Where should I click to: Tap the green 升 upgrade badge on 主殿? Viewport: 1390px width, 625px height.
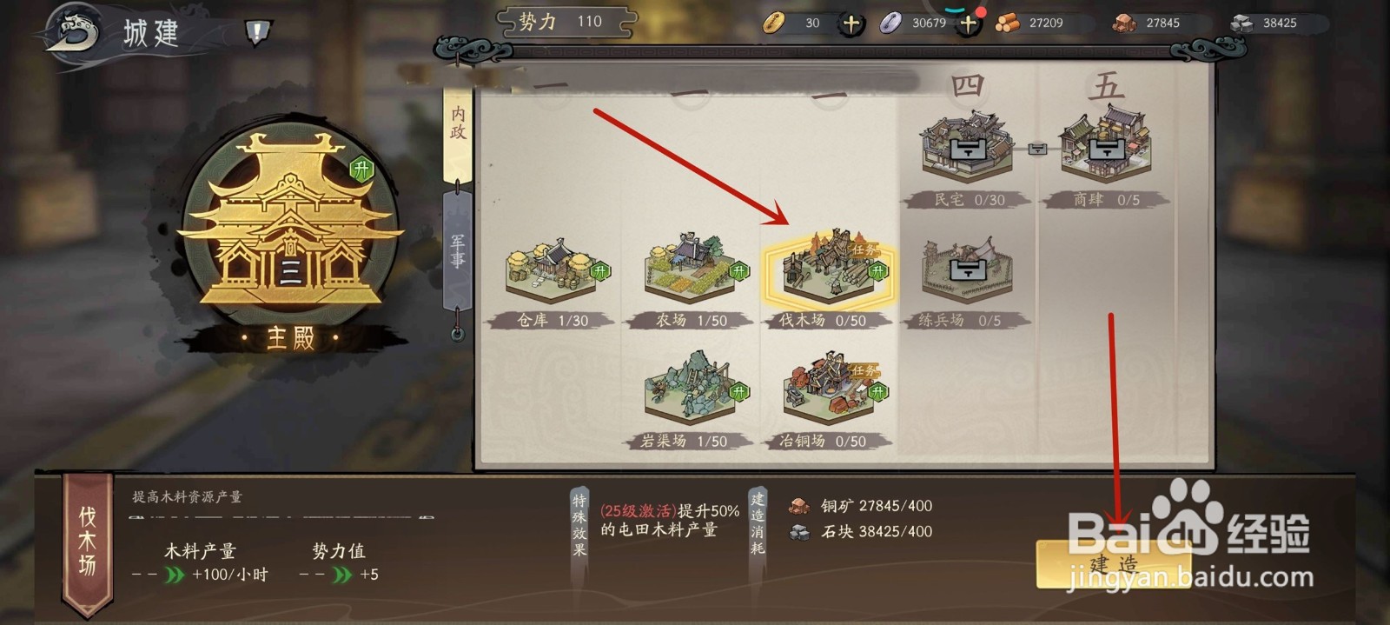pyautogui.click(x=361, y=169)
